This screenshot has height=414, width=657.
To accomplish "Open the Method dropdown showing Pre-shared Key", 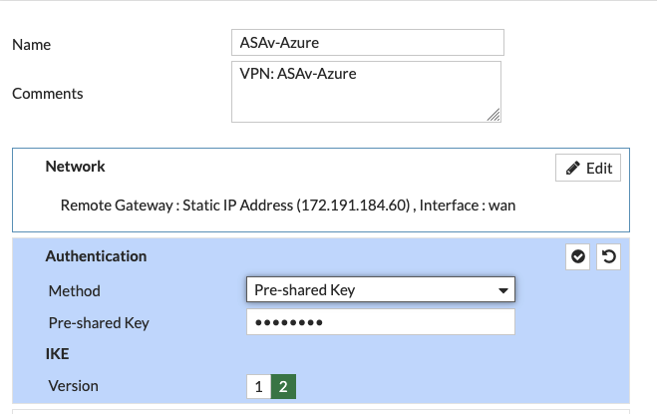I will [x=380, y=290].
